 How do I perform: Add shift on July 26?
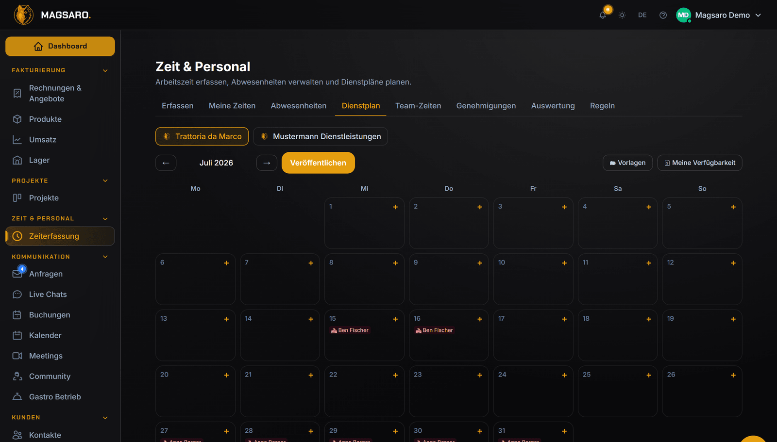[x=733, y=375]
